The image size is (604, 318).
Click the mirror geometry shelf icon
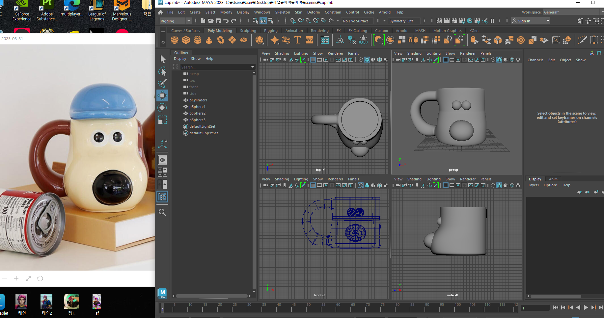413,40
